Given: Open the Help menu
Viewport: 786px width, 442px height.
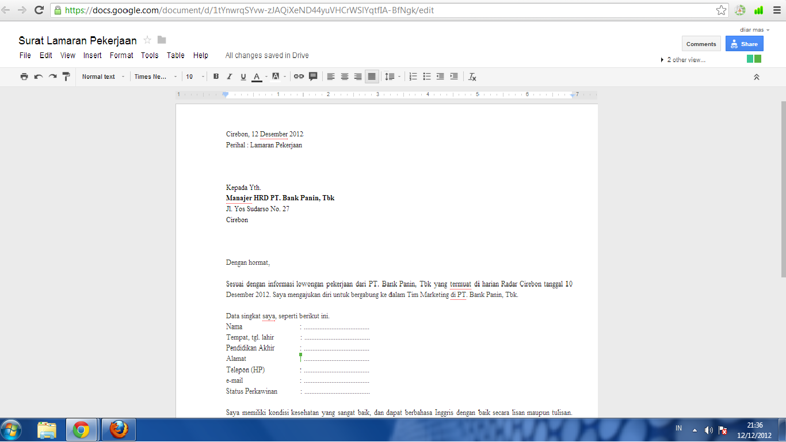Looking at the screenshot, I should click(x=201, y=55).
